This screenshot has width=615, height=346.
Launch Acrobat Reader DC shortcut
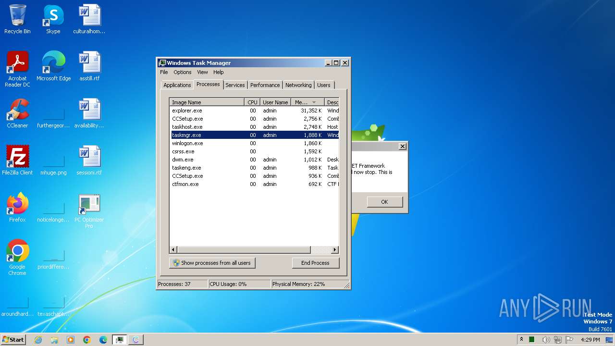pyautogui.click(x=17, y=69)
